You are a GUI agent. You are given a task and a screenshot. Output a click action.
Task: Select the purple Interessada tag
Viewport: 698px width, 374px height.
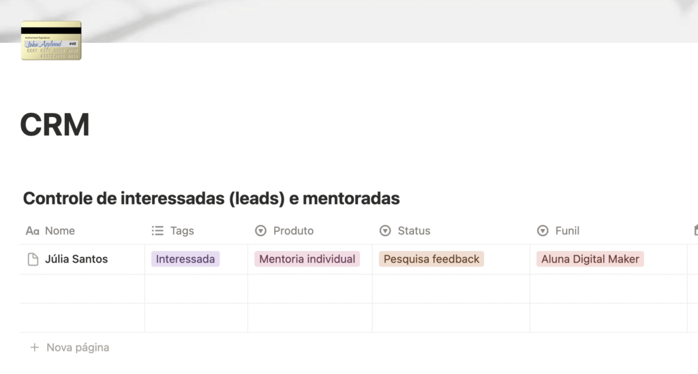point(185,259)
